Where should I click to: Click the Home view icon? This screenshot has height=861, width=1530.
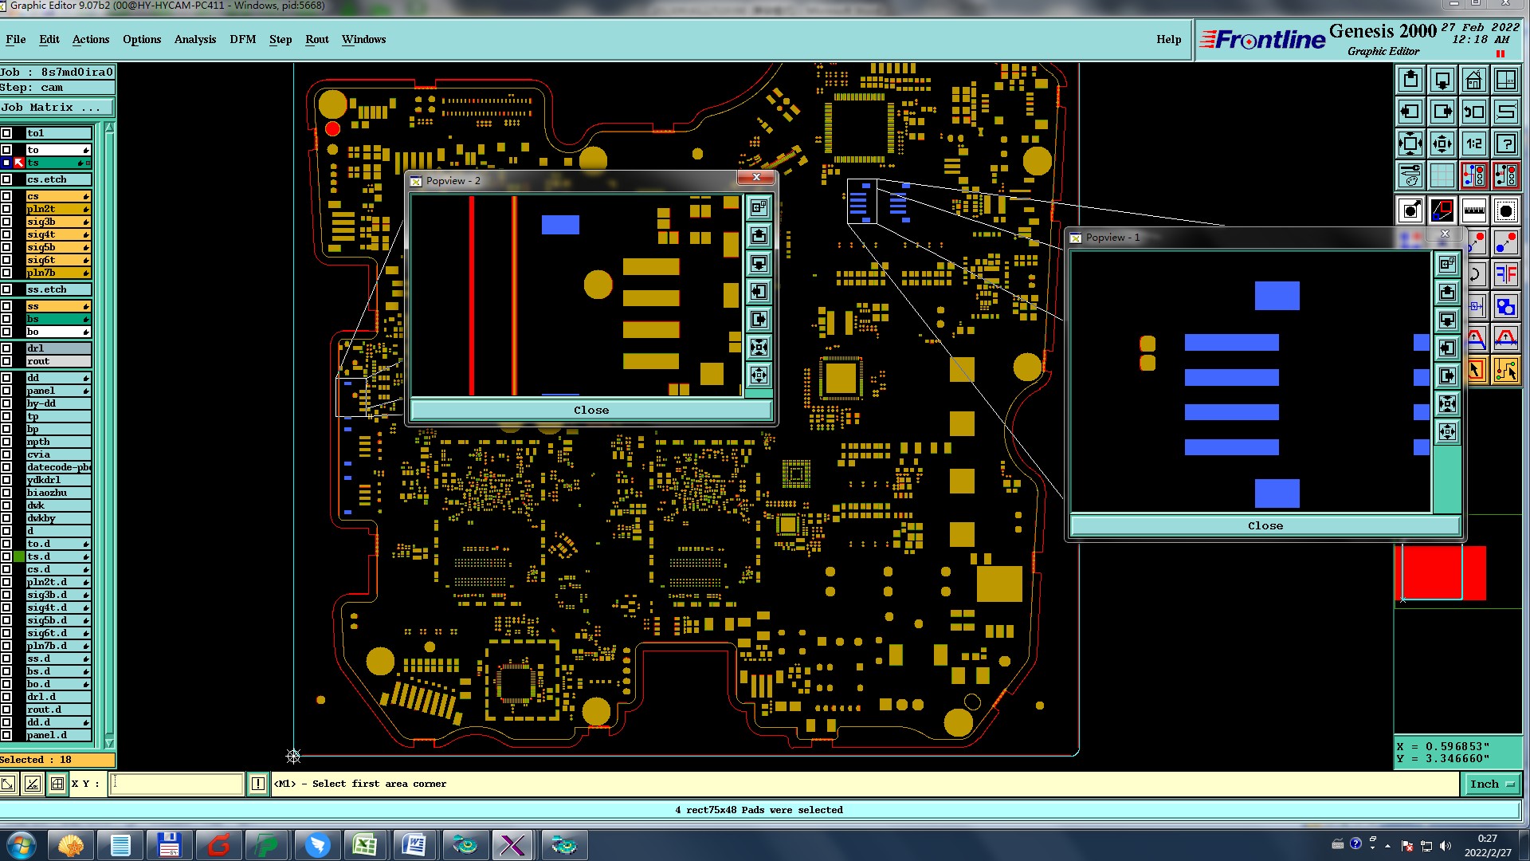click(1473, 80)
